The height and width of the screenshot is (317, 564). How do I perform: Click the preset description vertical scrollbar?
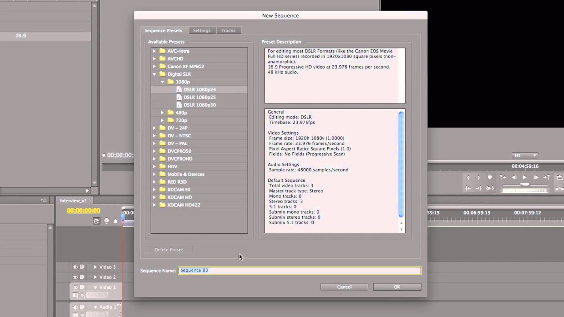[401, 164]
